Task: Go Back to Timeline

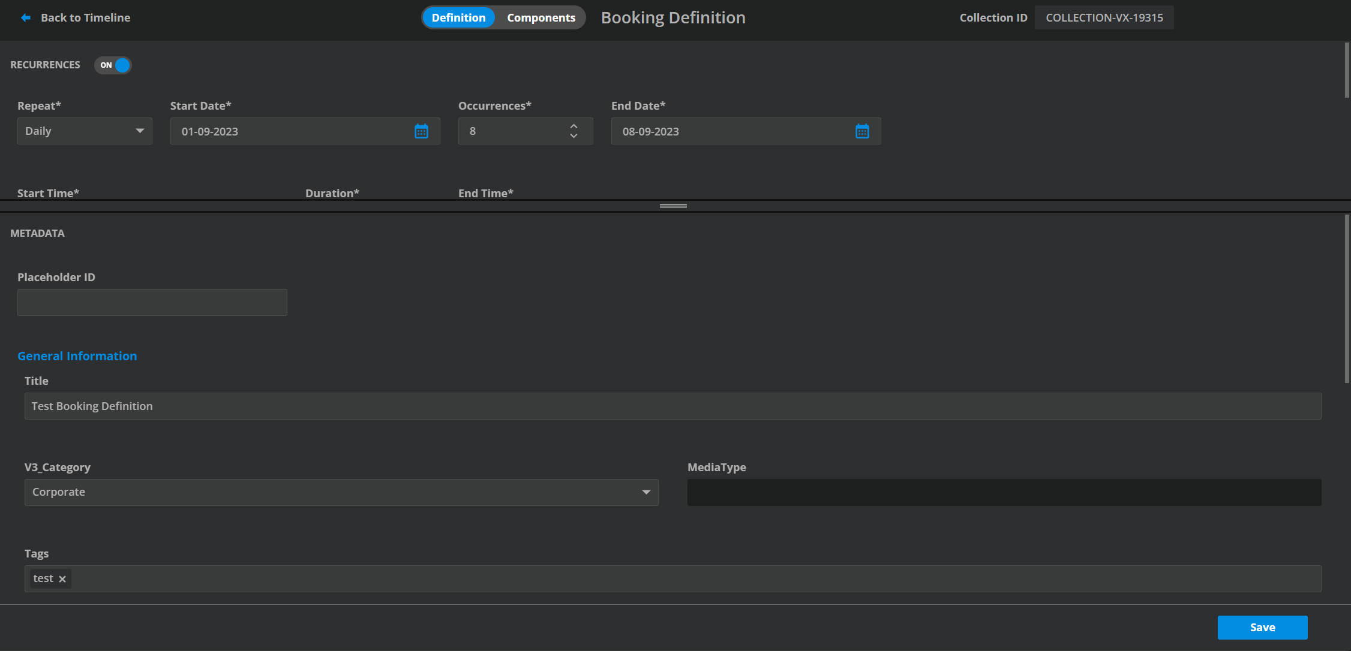Action: tap(85, 18)
